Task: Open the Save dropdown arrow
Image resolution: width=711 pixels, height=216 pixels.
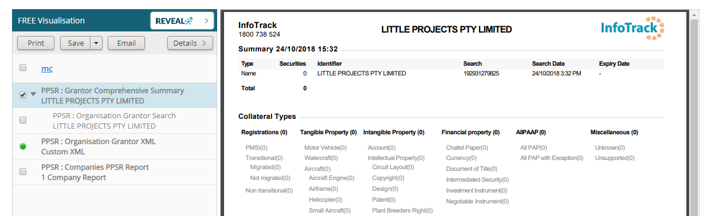Action: [x=96, y=43]
